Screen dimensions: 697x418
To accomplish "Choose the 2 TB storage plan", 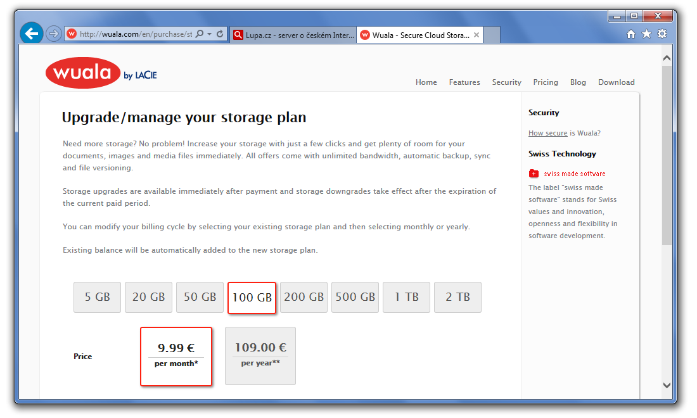I will tap(457, 297).
